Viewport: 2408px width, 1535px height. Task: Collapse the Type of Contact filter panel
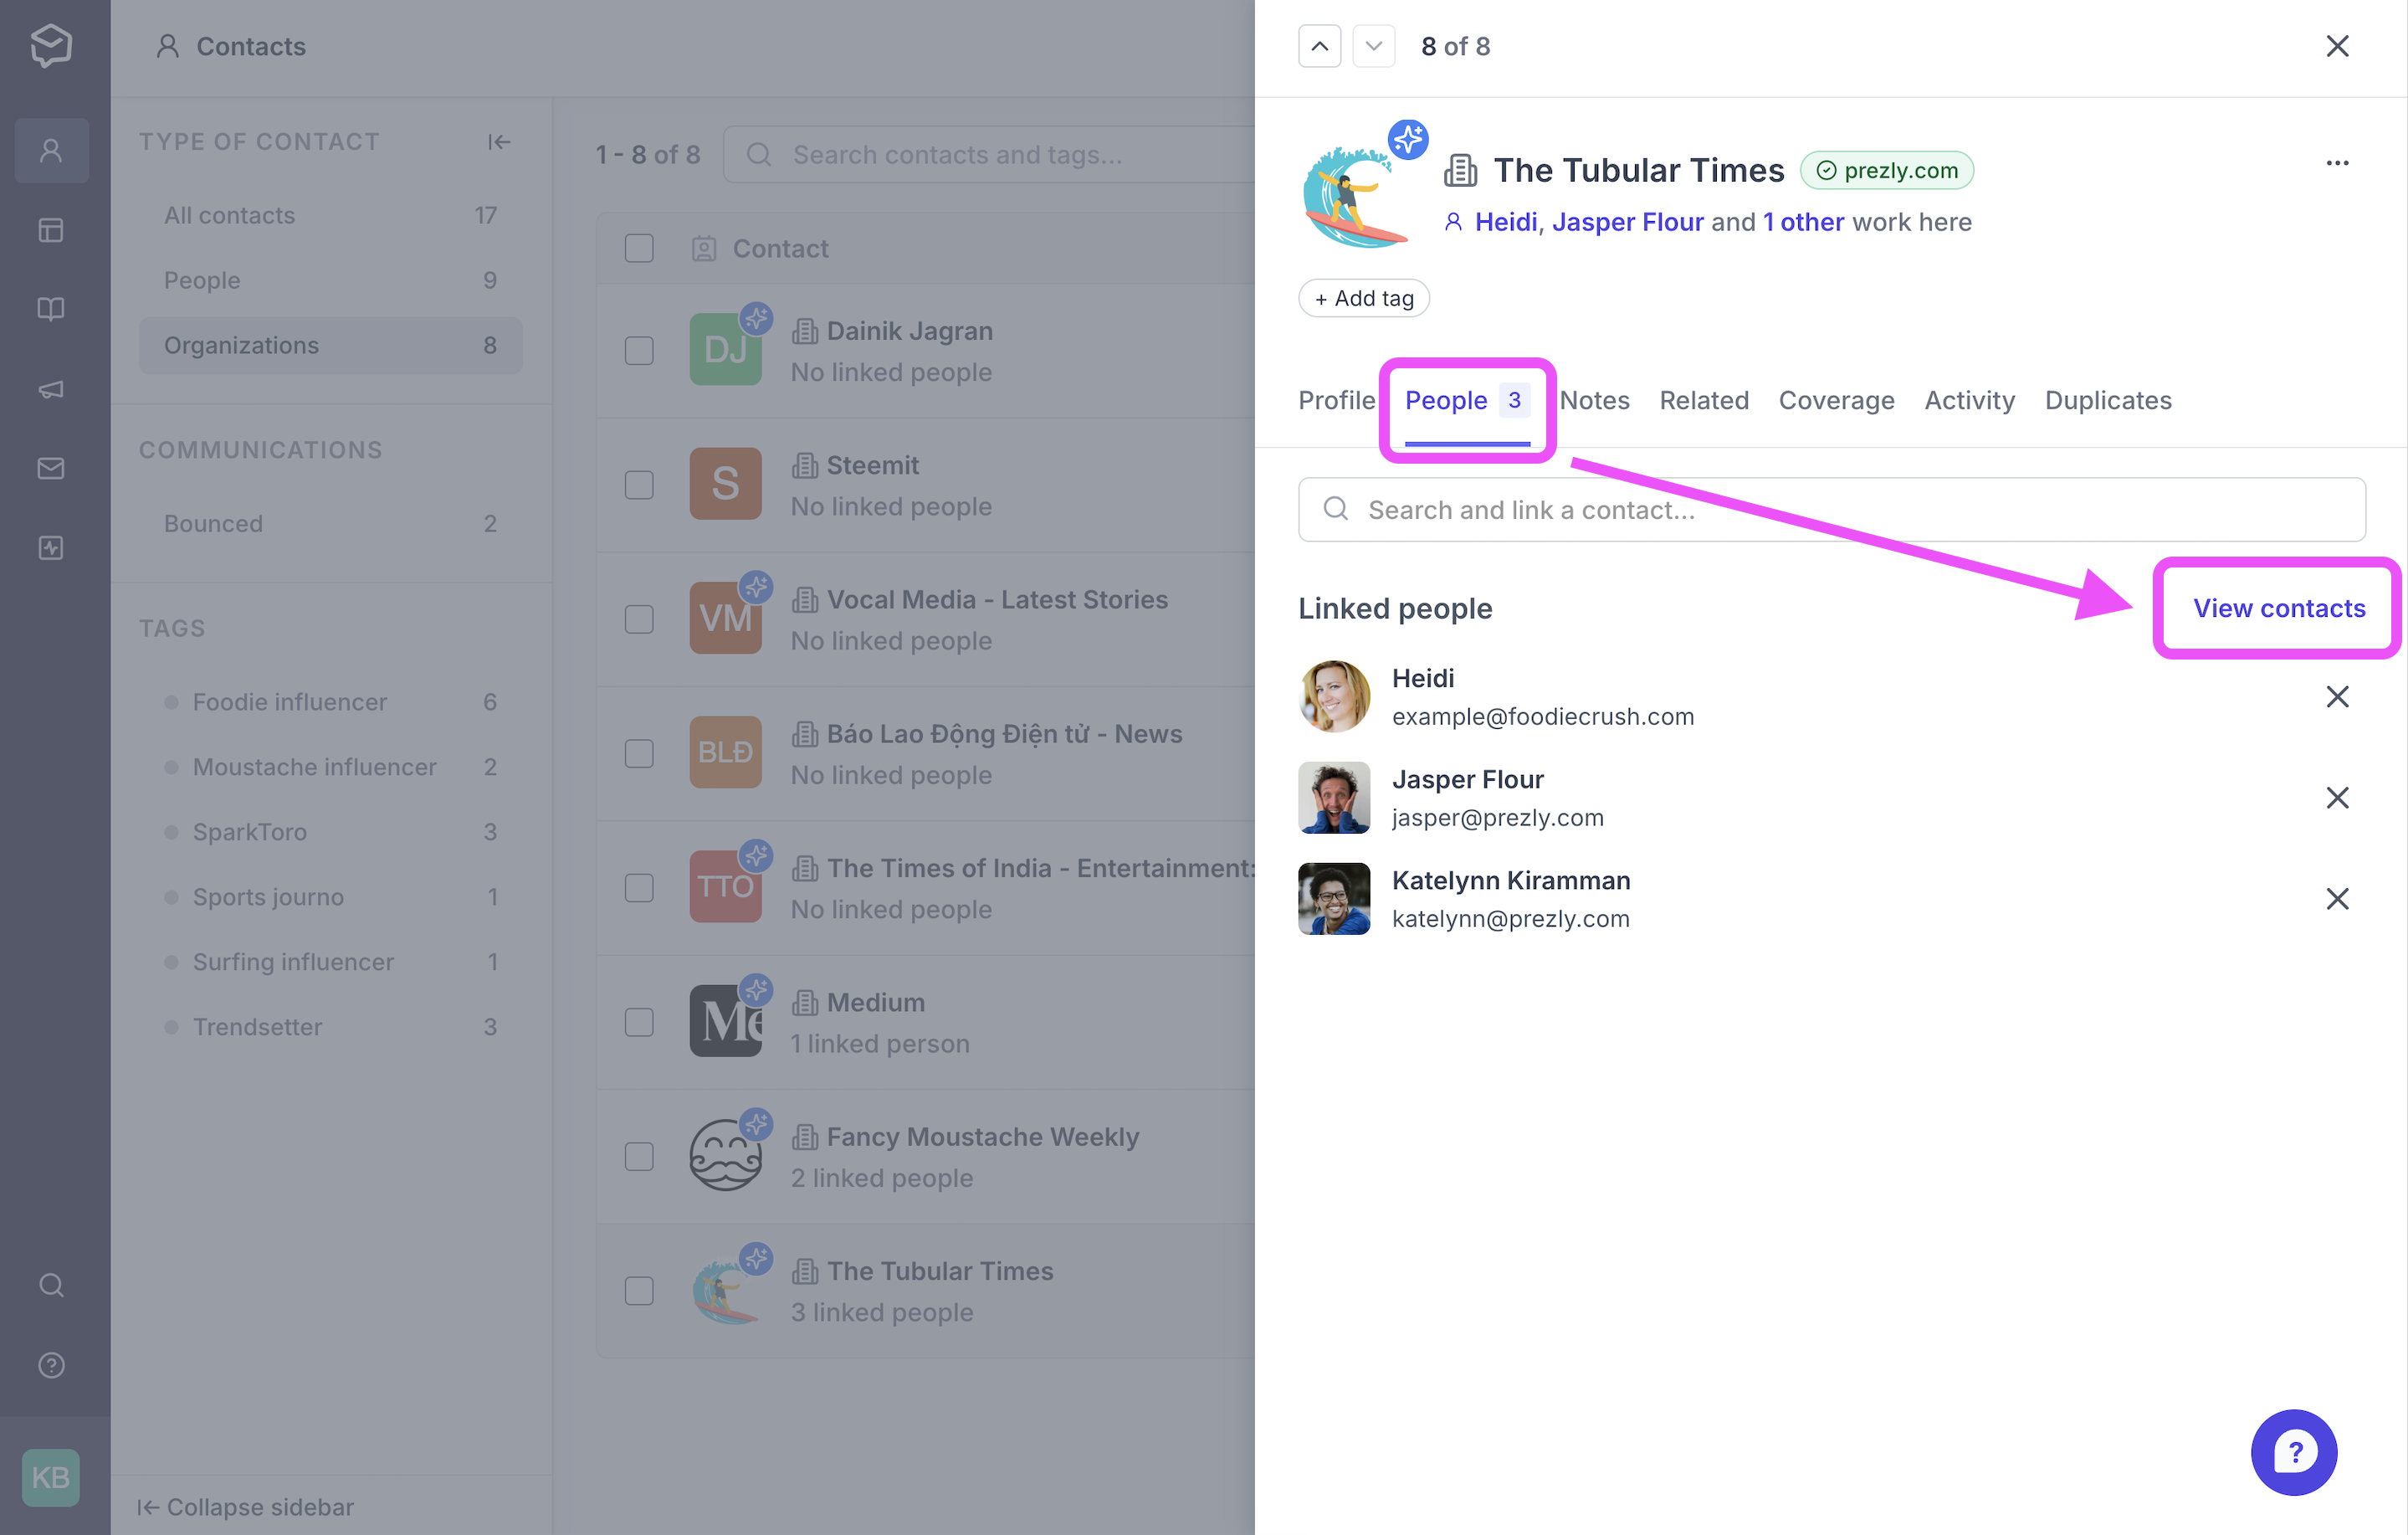(499, 142)
